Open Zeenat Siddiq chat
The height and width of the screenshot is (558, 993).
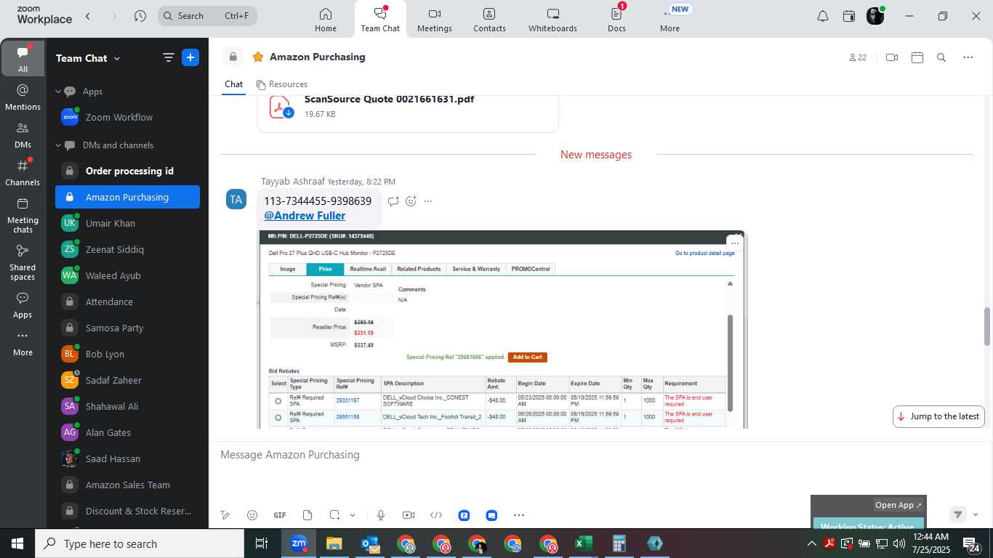pyautogui.click(x=127, y=249)
